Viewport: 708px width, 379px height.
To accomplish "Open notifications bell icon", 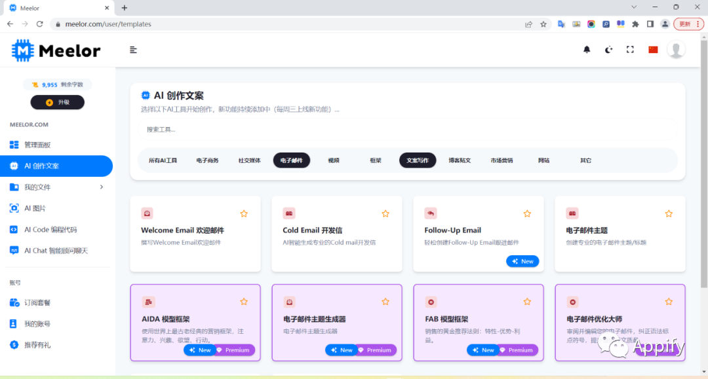I will [x=587, y=50].
